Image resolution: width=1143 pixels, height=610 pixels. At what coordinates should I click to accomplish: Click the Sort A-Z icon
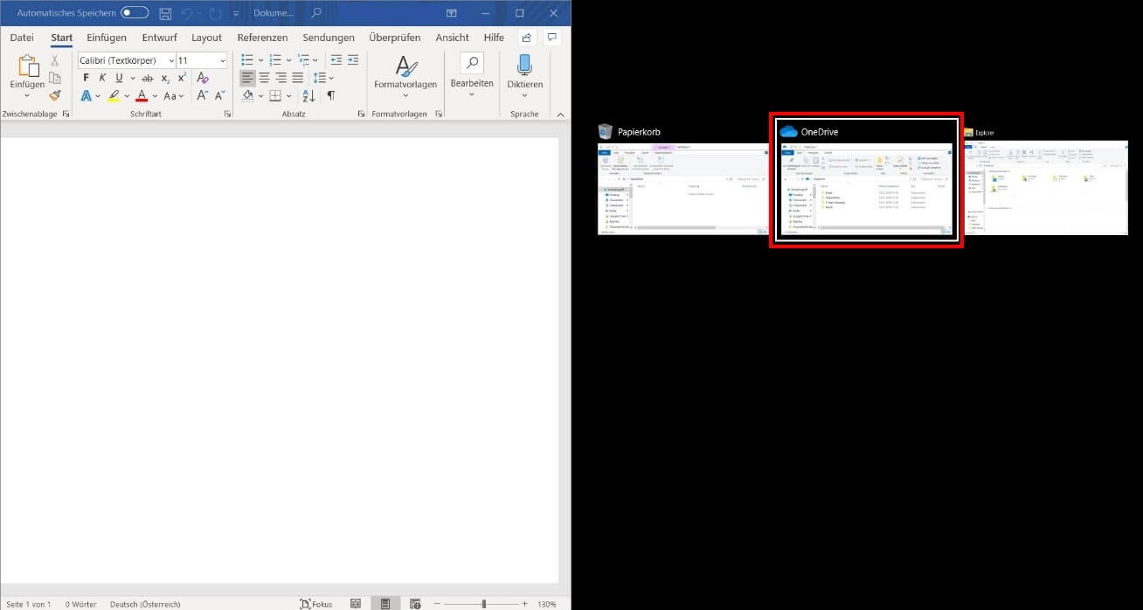pos(307,95)
